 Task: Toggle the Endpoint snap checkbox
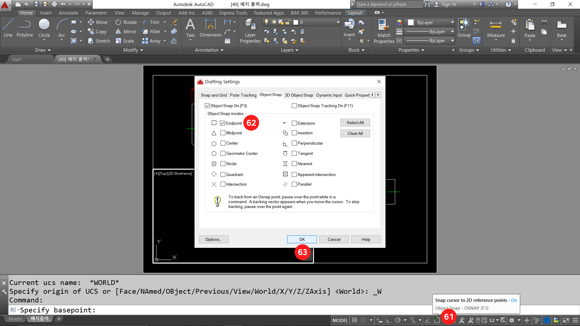222,123
